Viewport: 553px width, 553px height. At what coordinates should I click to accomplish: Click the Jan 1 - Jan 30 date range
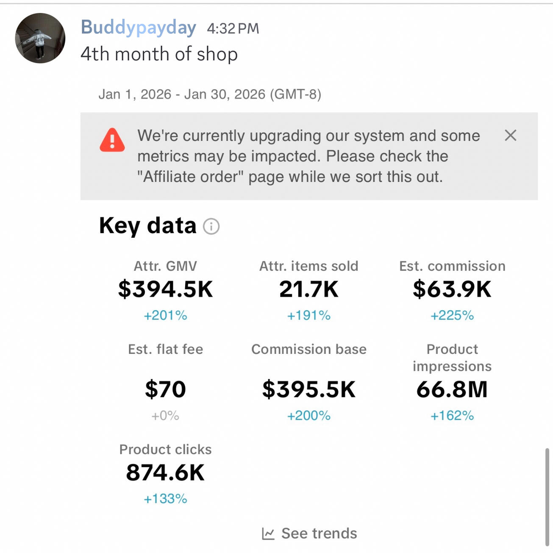(x=210, y=94)
